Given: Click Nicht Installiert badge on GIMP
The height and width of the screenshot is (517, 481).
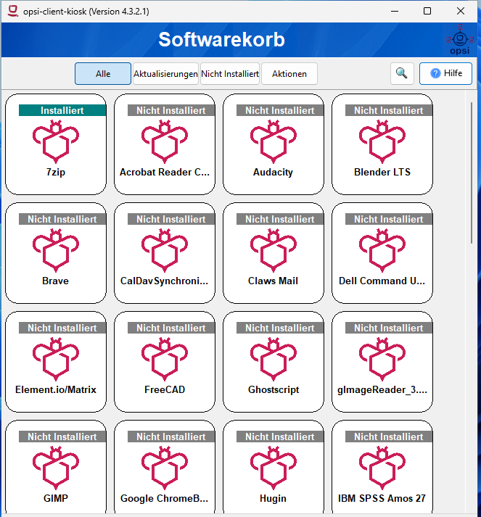Looking at the screenshot, I should click(62, 437).
